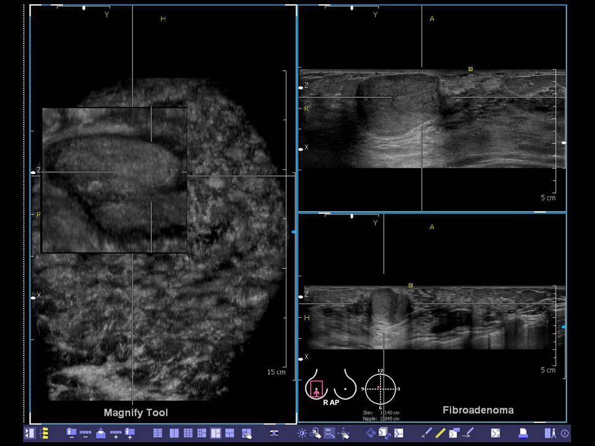Toggle the side panel collapse icon
The image size is (595, 446).
pyautogui.click(x=30, y=433)
